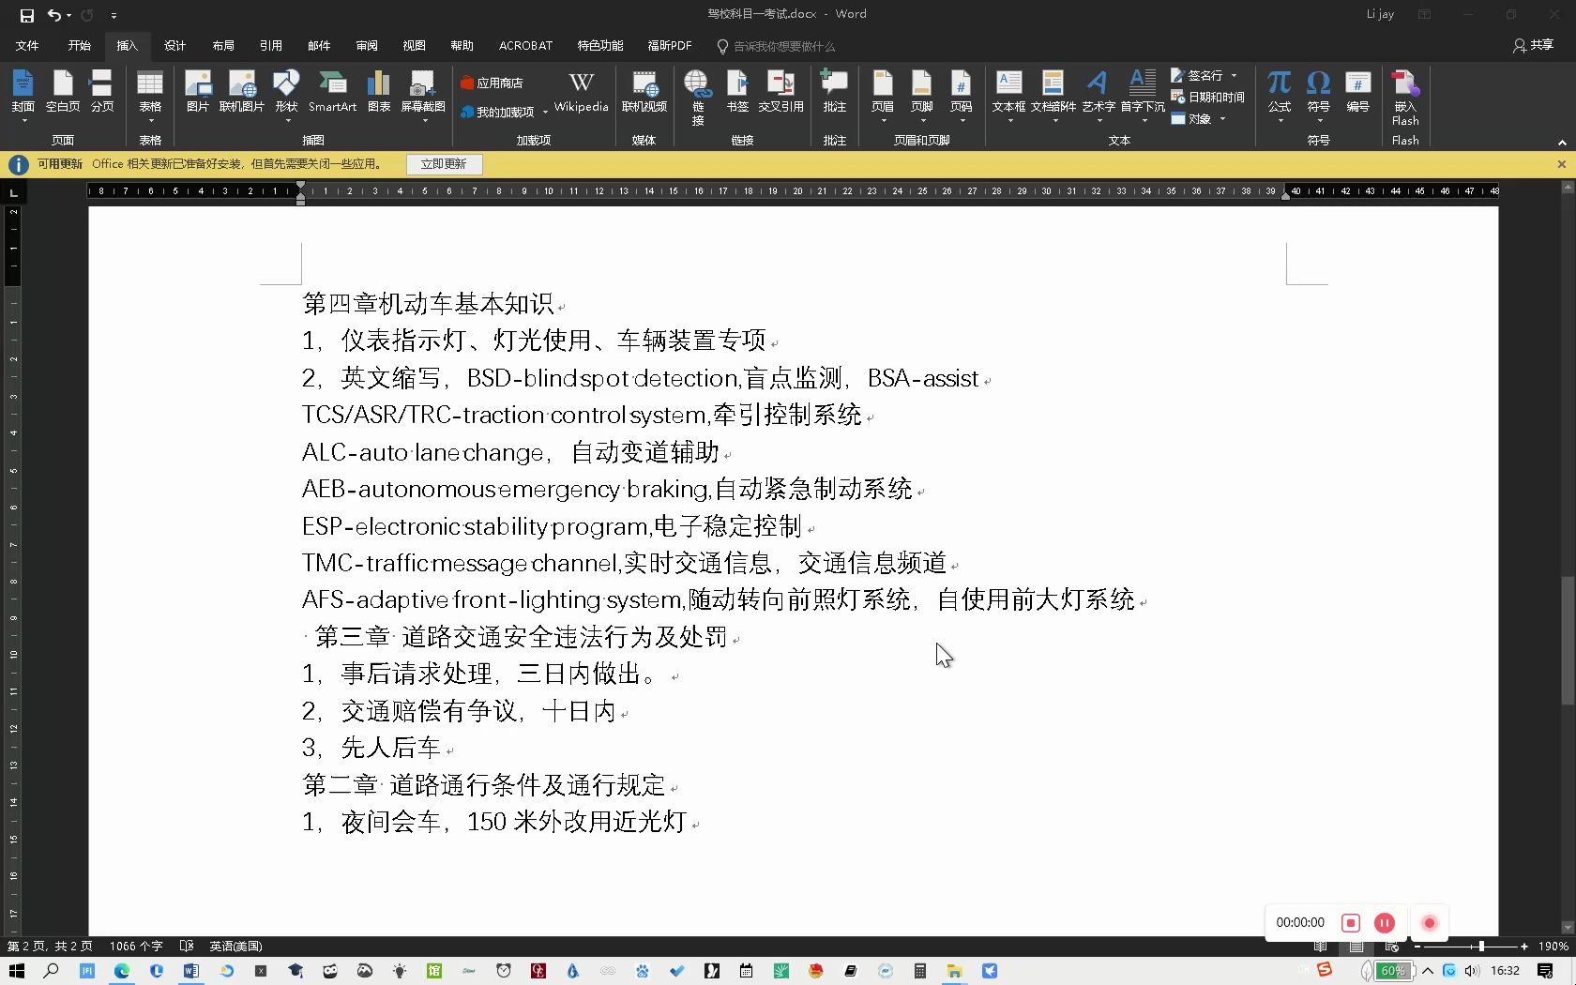1576x985 pixels.
Task: Collapse the ribbon with the chevron arrow
Action: click(1561, 143)
